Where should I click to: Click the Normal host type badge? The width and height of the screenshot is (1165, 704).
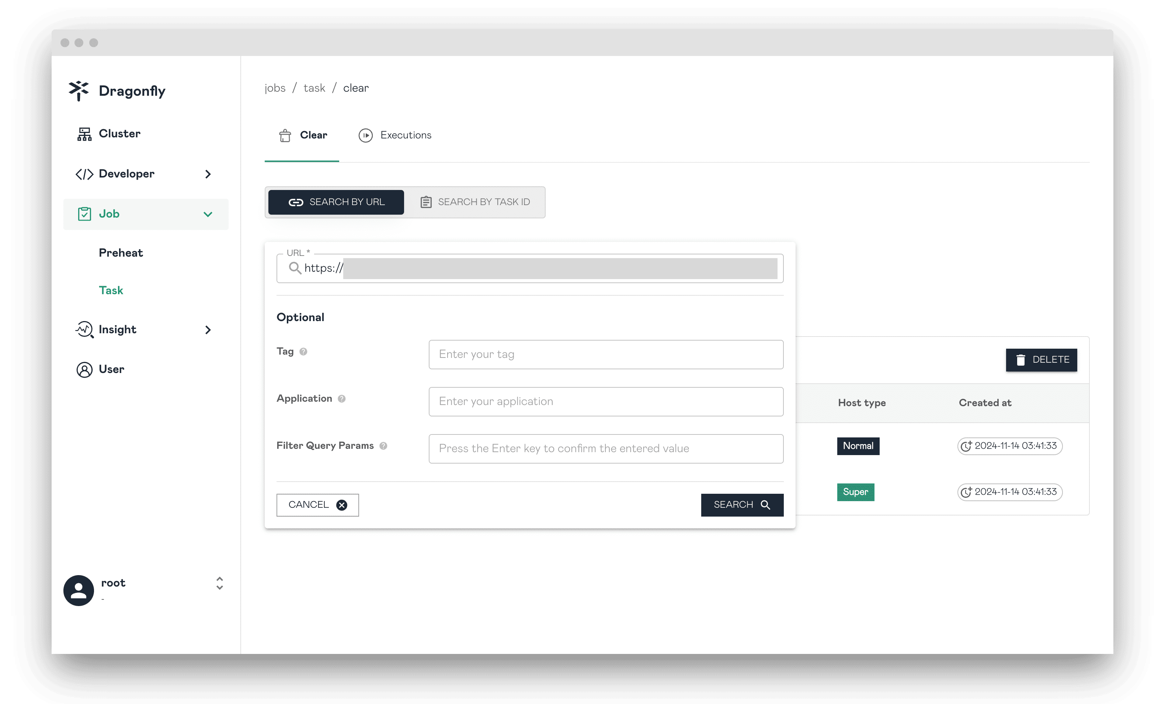[858, 446]
